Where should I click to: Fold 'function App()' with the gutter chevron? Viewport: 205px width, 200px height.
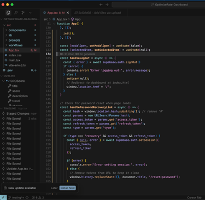[54, 23]
